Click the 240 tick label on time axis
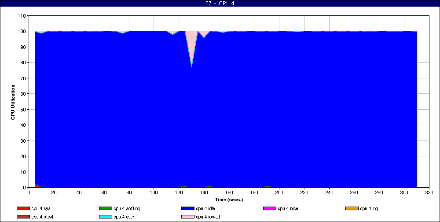Image resolution: width=440 pixels, height=222 pixels. click(329, 193)
